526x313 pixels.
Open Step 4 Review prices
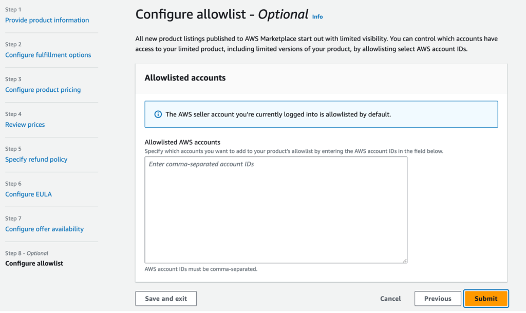(25, 124)
